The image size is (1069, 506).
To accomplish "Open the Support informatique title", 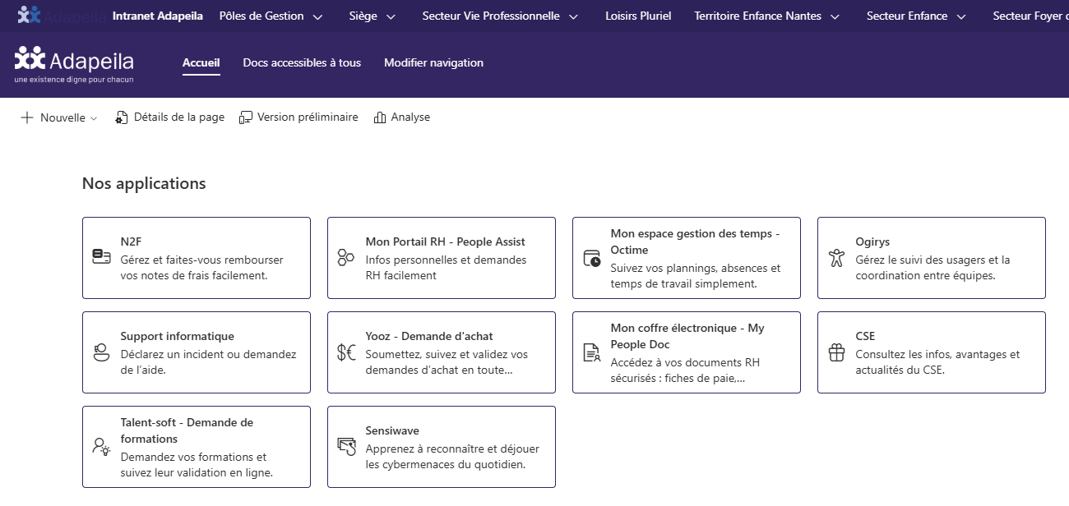I will (x=177, y=336).
